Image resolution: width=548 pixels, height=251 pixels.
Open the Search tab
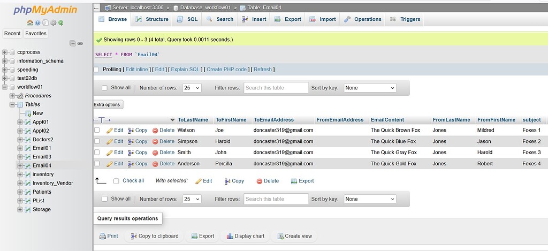[219, 19]
